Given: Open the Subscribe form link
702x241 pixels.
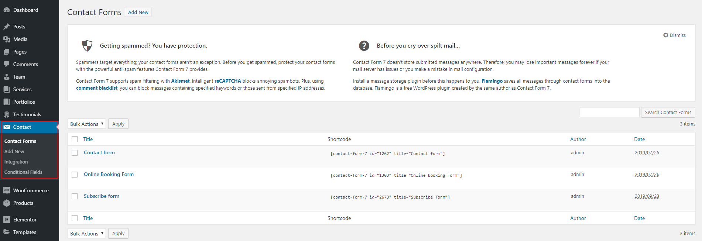Looking at the screenshot, I should [x=102, y=196].
